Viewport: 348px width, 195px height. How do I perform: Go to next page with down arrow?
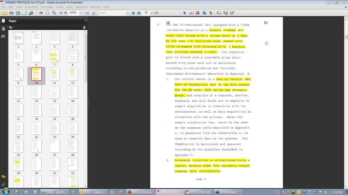pos(139,13)
